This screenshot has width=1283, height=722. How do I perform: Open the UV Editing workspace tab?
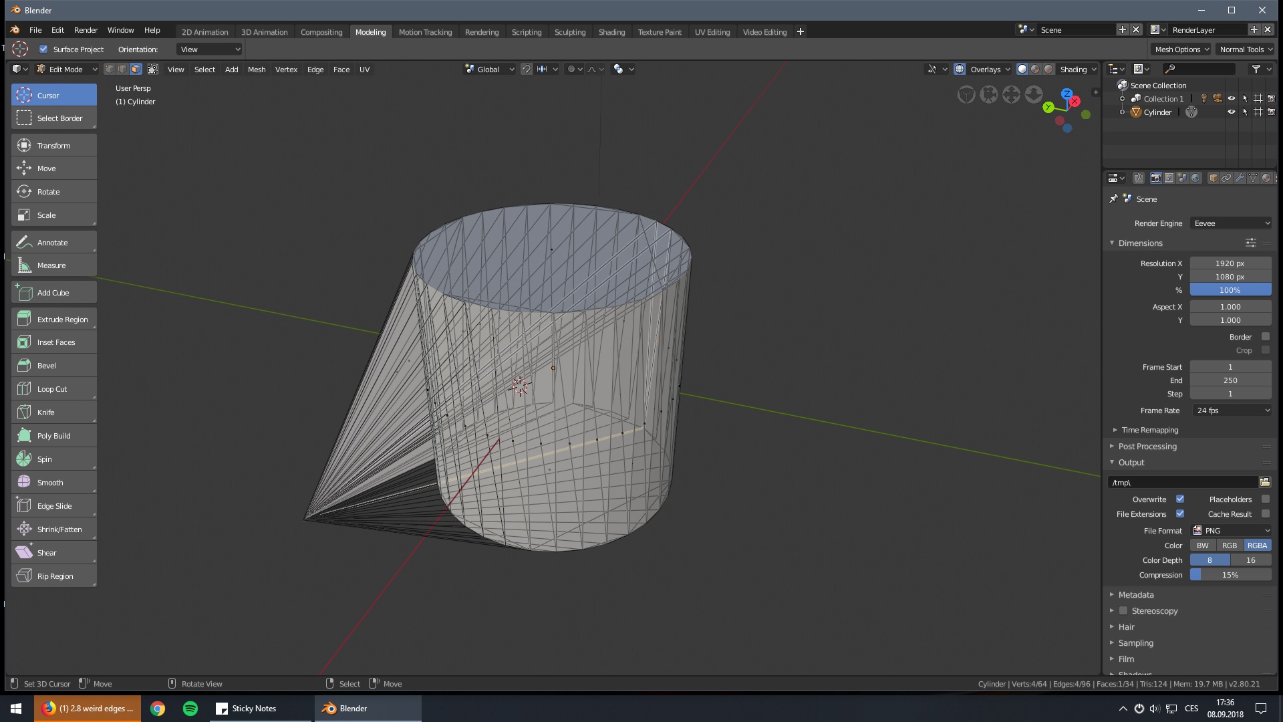click(712, 31)
